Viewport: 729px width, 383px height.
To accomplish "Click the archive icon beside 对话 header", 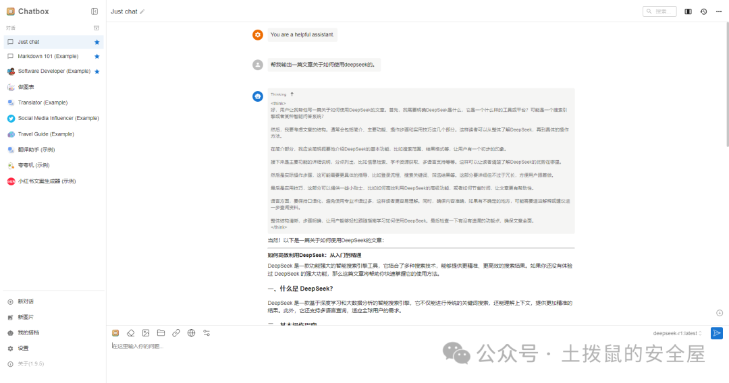I will tap(97, 28).
